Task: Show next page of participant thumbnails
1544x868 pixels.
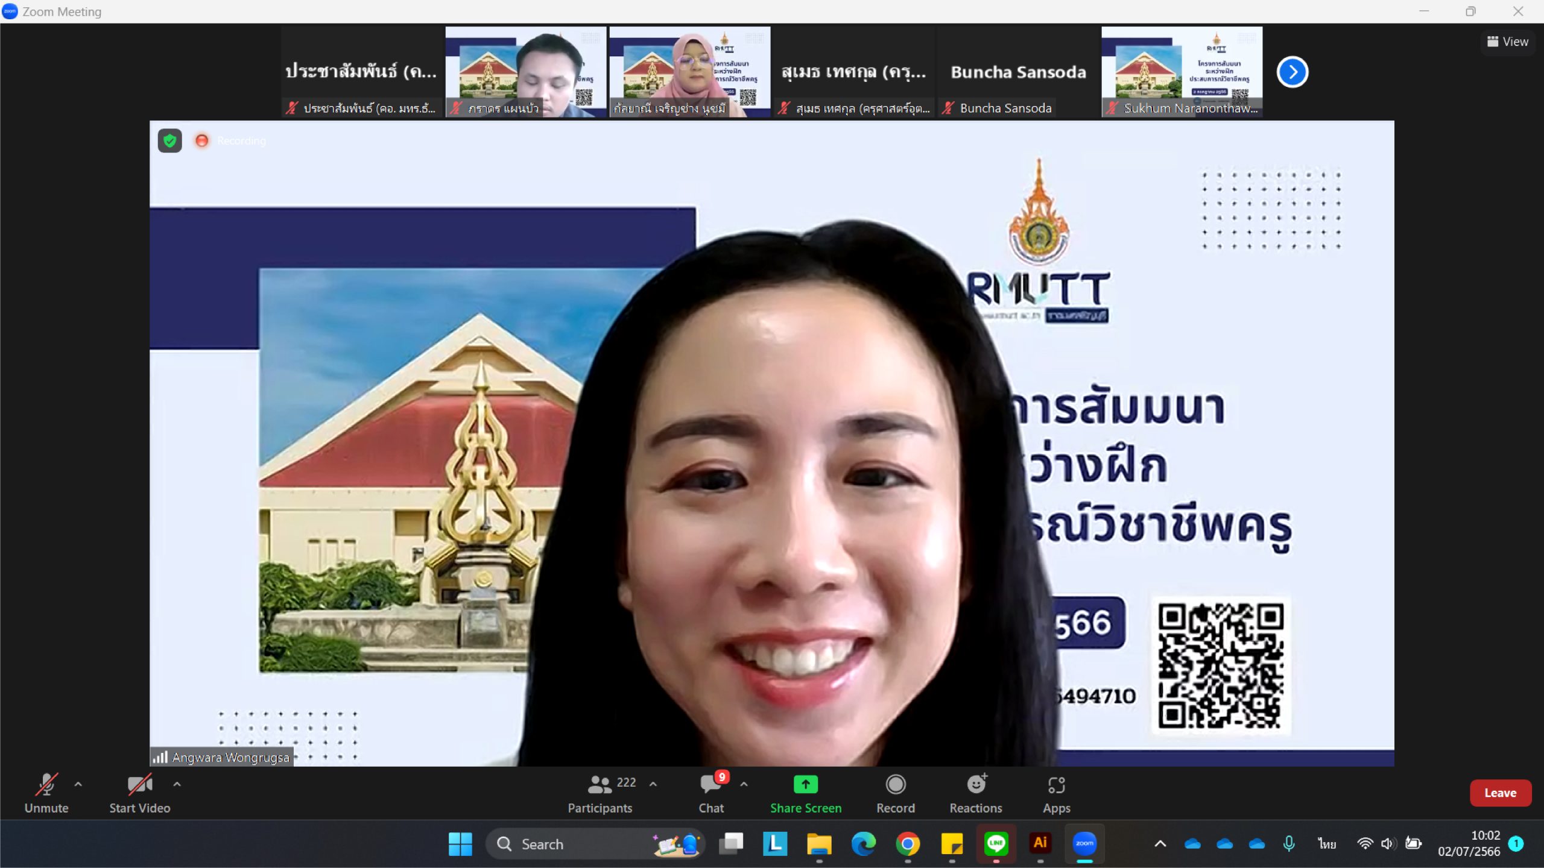Action: (1292, 72)
